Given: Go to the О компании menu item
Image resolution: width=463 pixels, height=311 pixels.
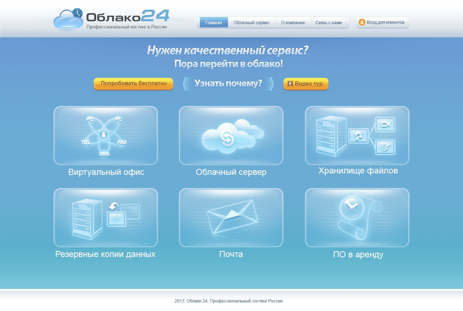Looking at the screenshot, I should click(293, 23).
